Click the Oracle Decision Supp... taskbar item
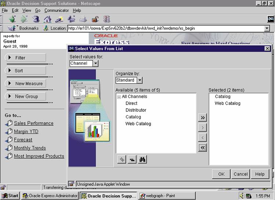The image size is (275, 200). point(109,196)
